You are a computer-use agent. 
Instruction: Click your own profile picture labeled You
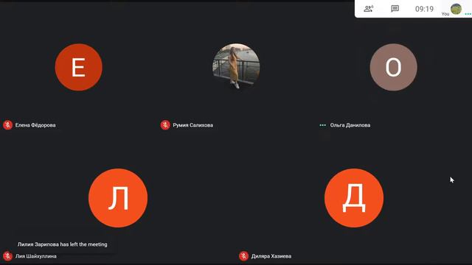456,9
